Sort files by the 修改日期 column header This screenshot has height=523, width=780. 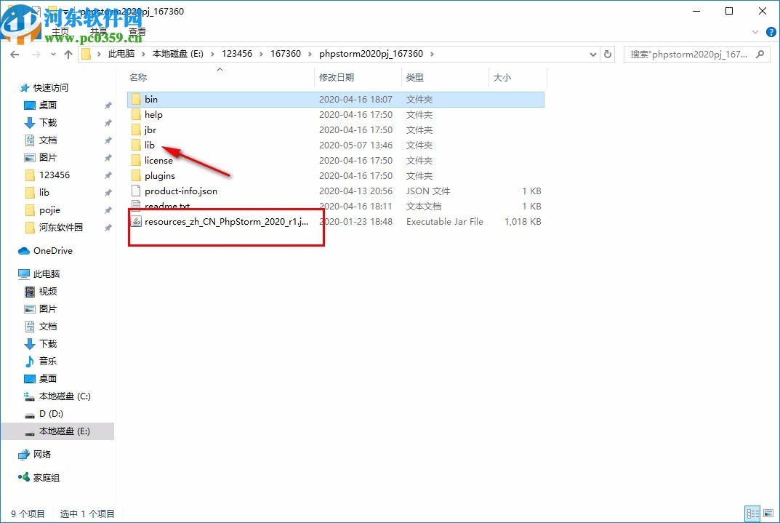point(339,77)
